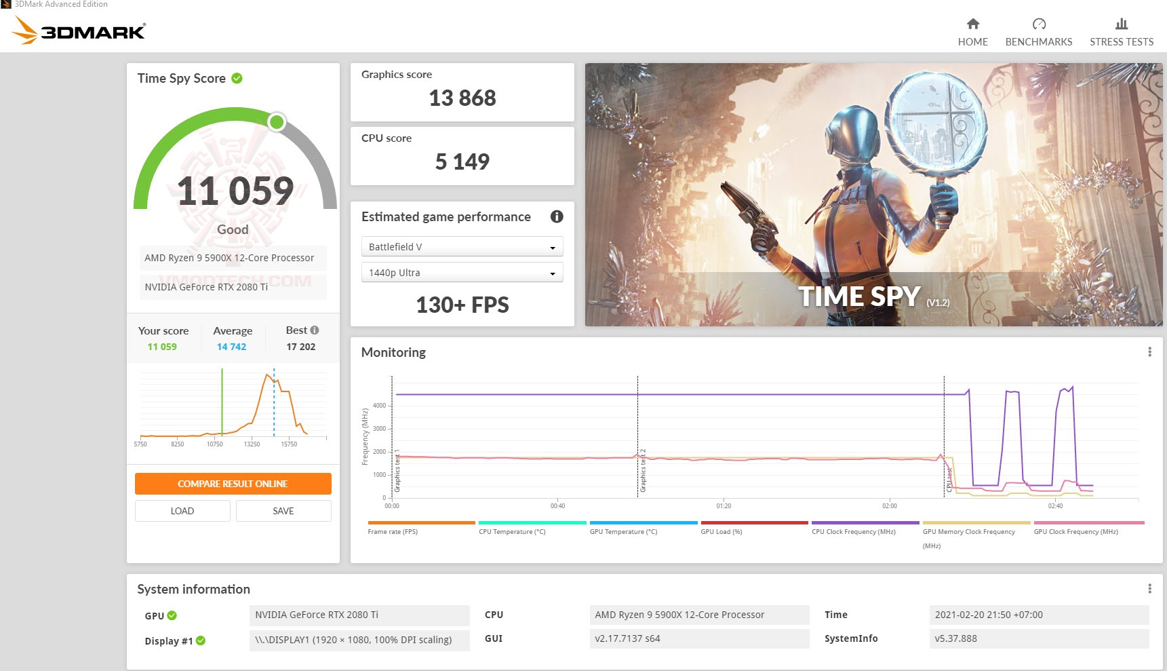The image size is (1167, 671).
Task: Click the 3DMark logo
Action: 79,31
